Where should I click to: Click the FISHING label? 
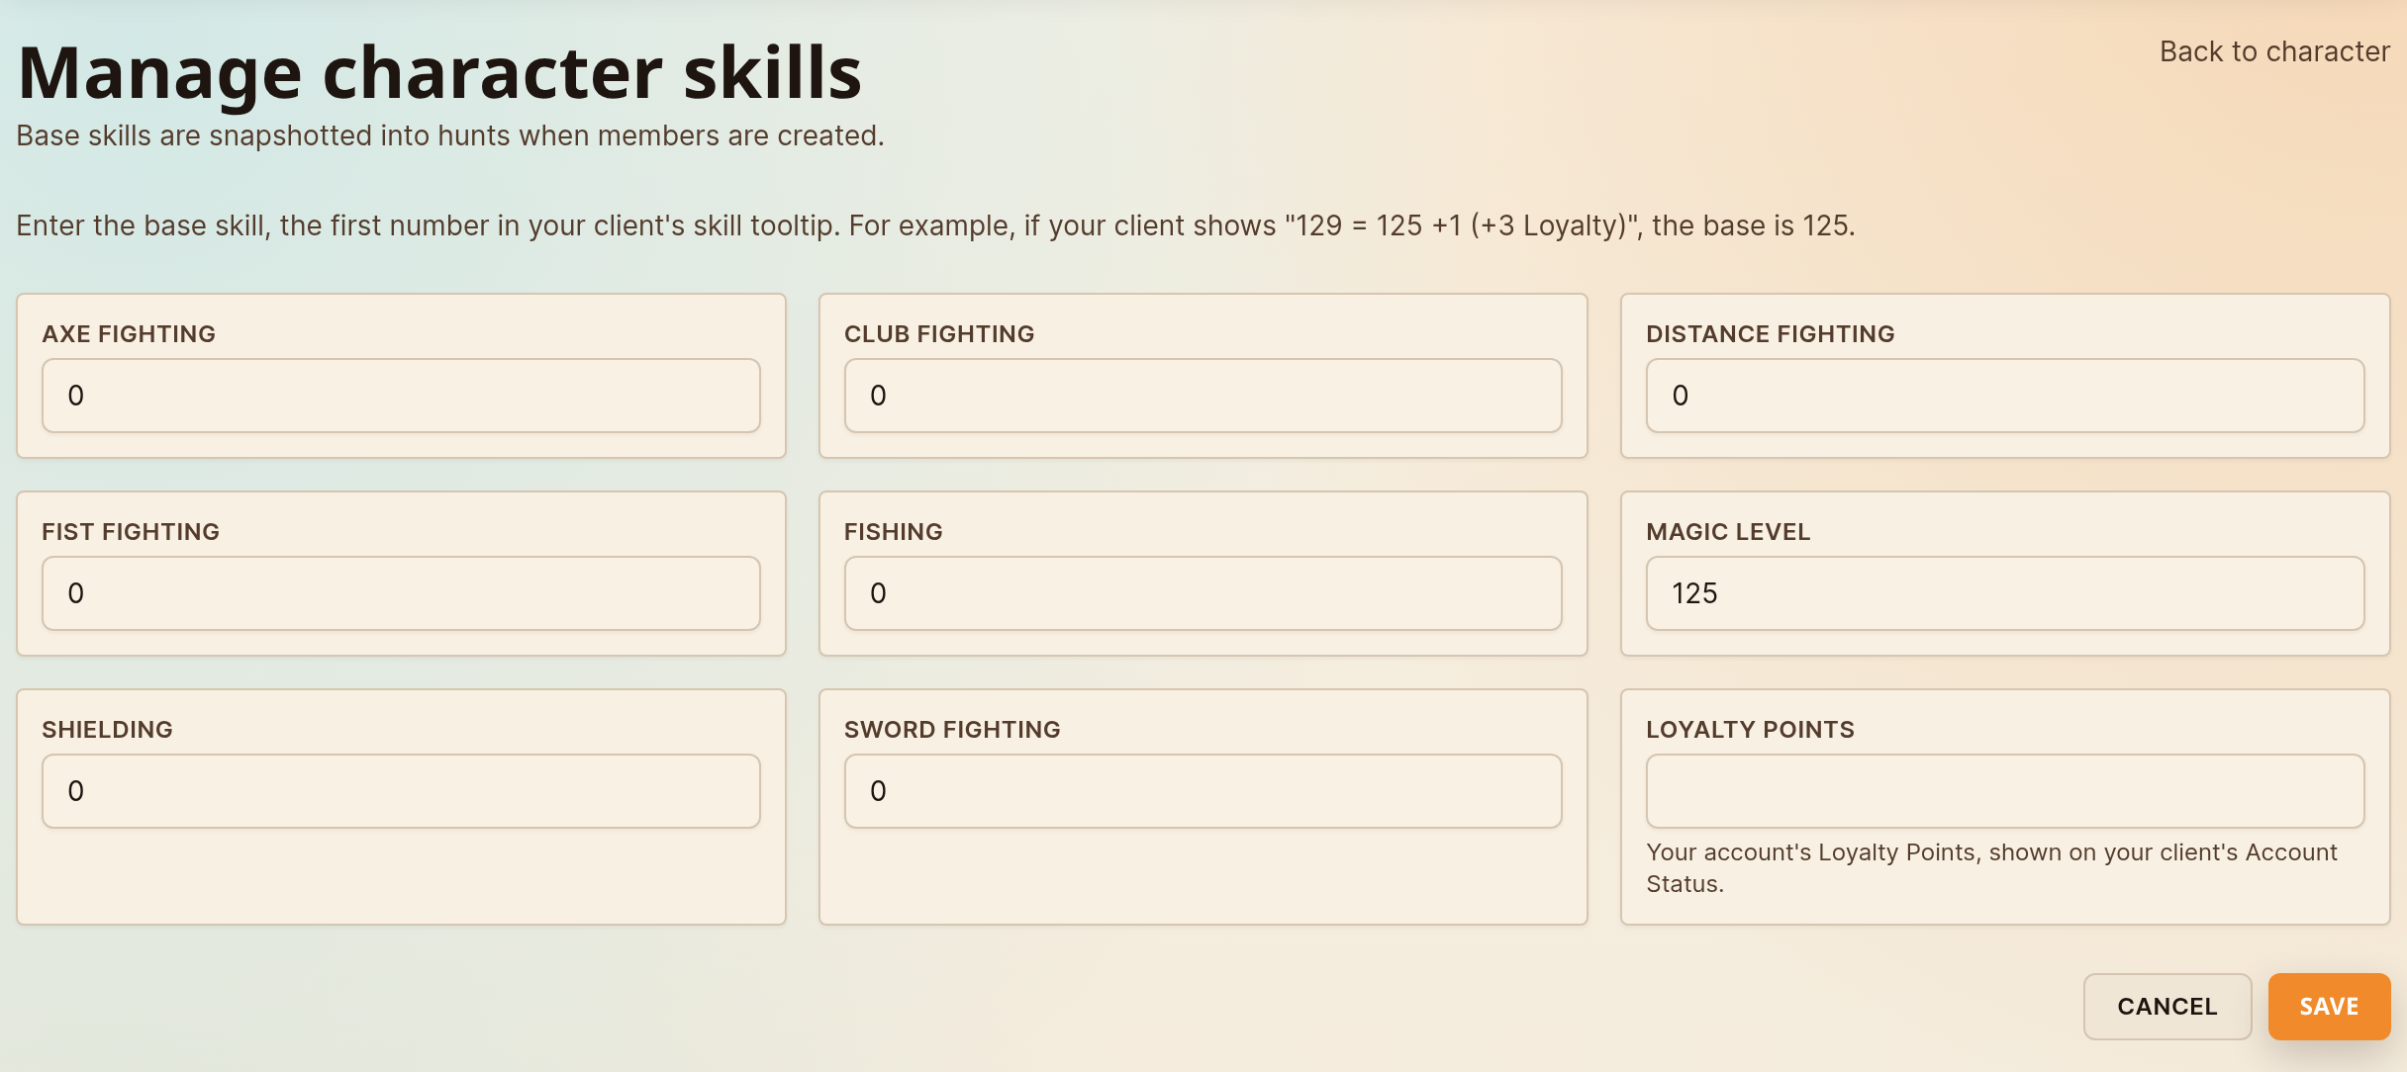coord(893,532)
